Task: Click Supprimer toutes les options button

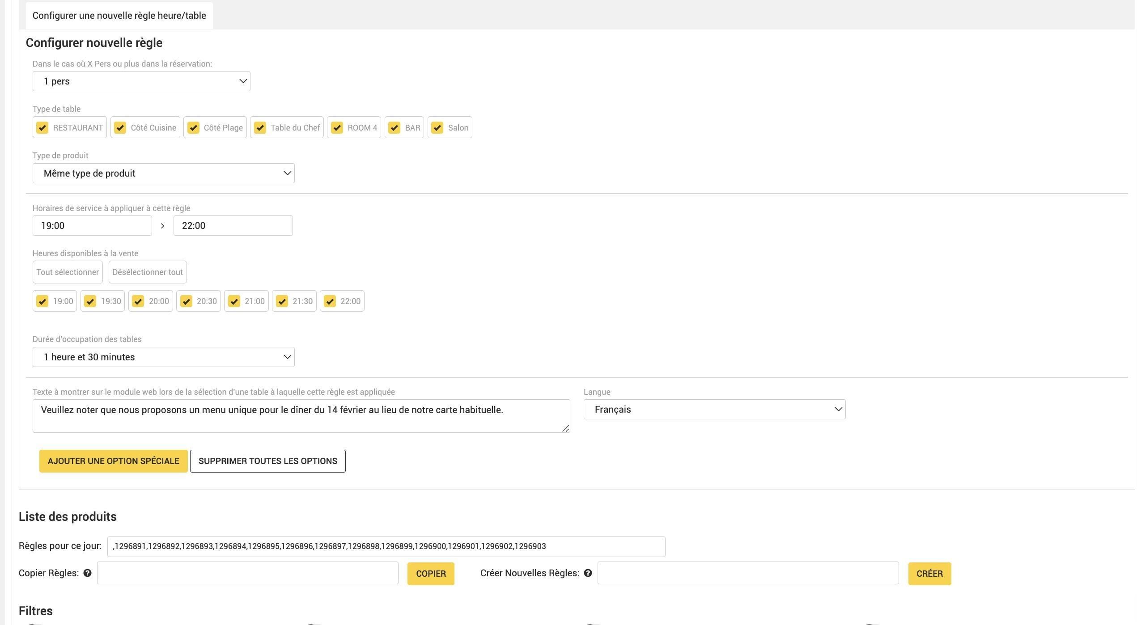Action: click(x=268, y=461)
